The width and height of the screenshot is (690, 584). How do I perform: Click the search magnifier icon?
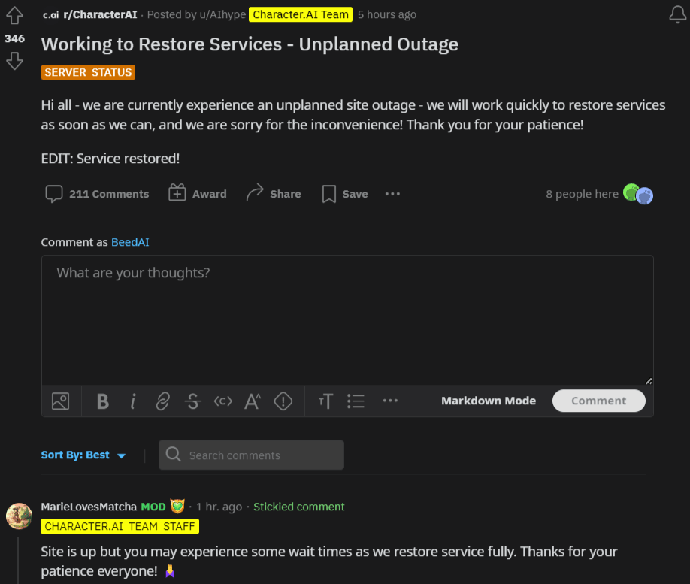[174, 455]
